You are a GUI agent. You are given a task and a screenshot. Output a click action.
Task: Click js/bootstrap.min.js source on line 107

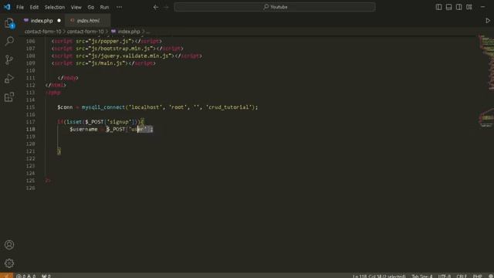pyautogui.click(x=122, y=49)
